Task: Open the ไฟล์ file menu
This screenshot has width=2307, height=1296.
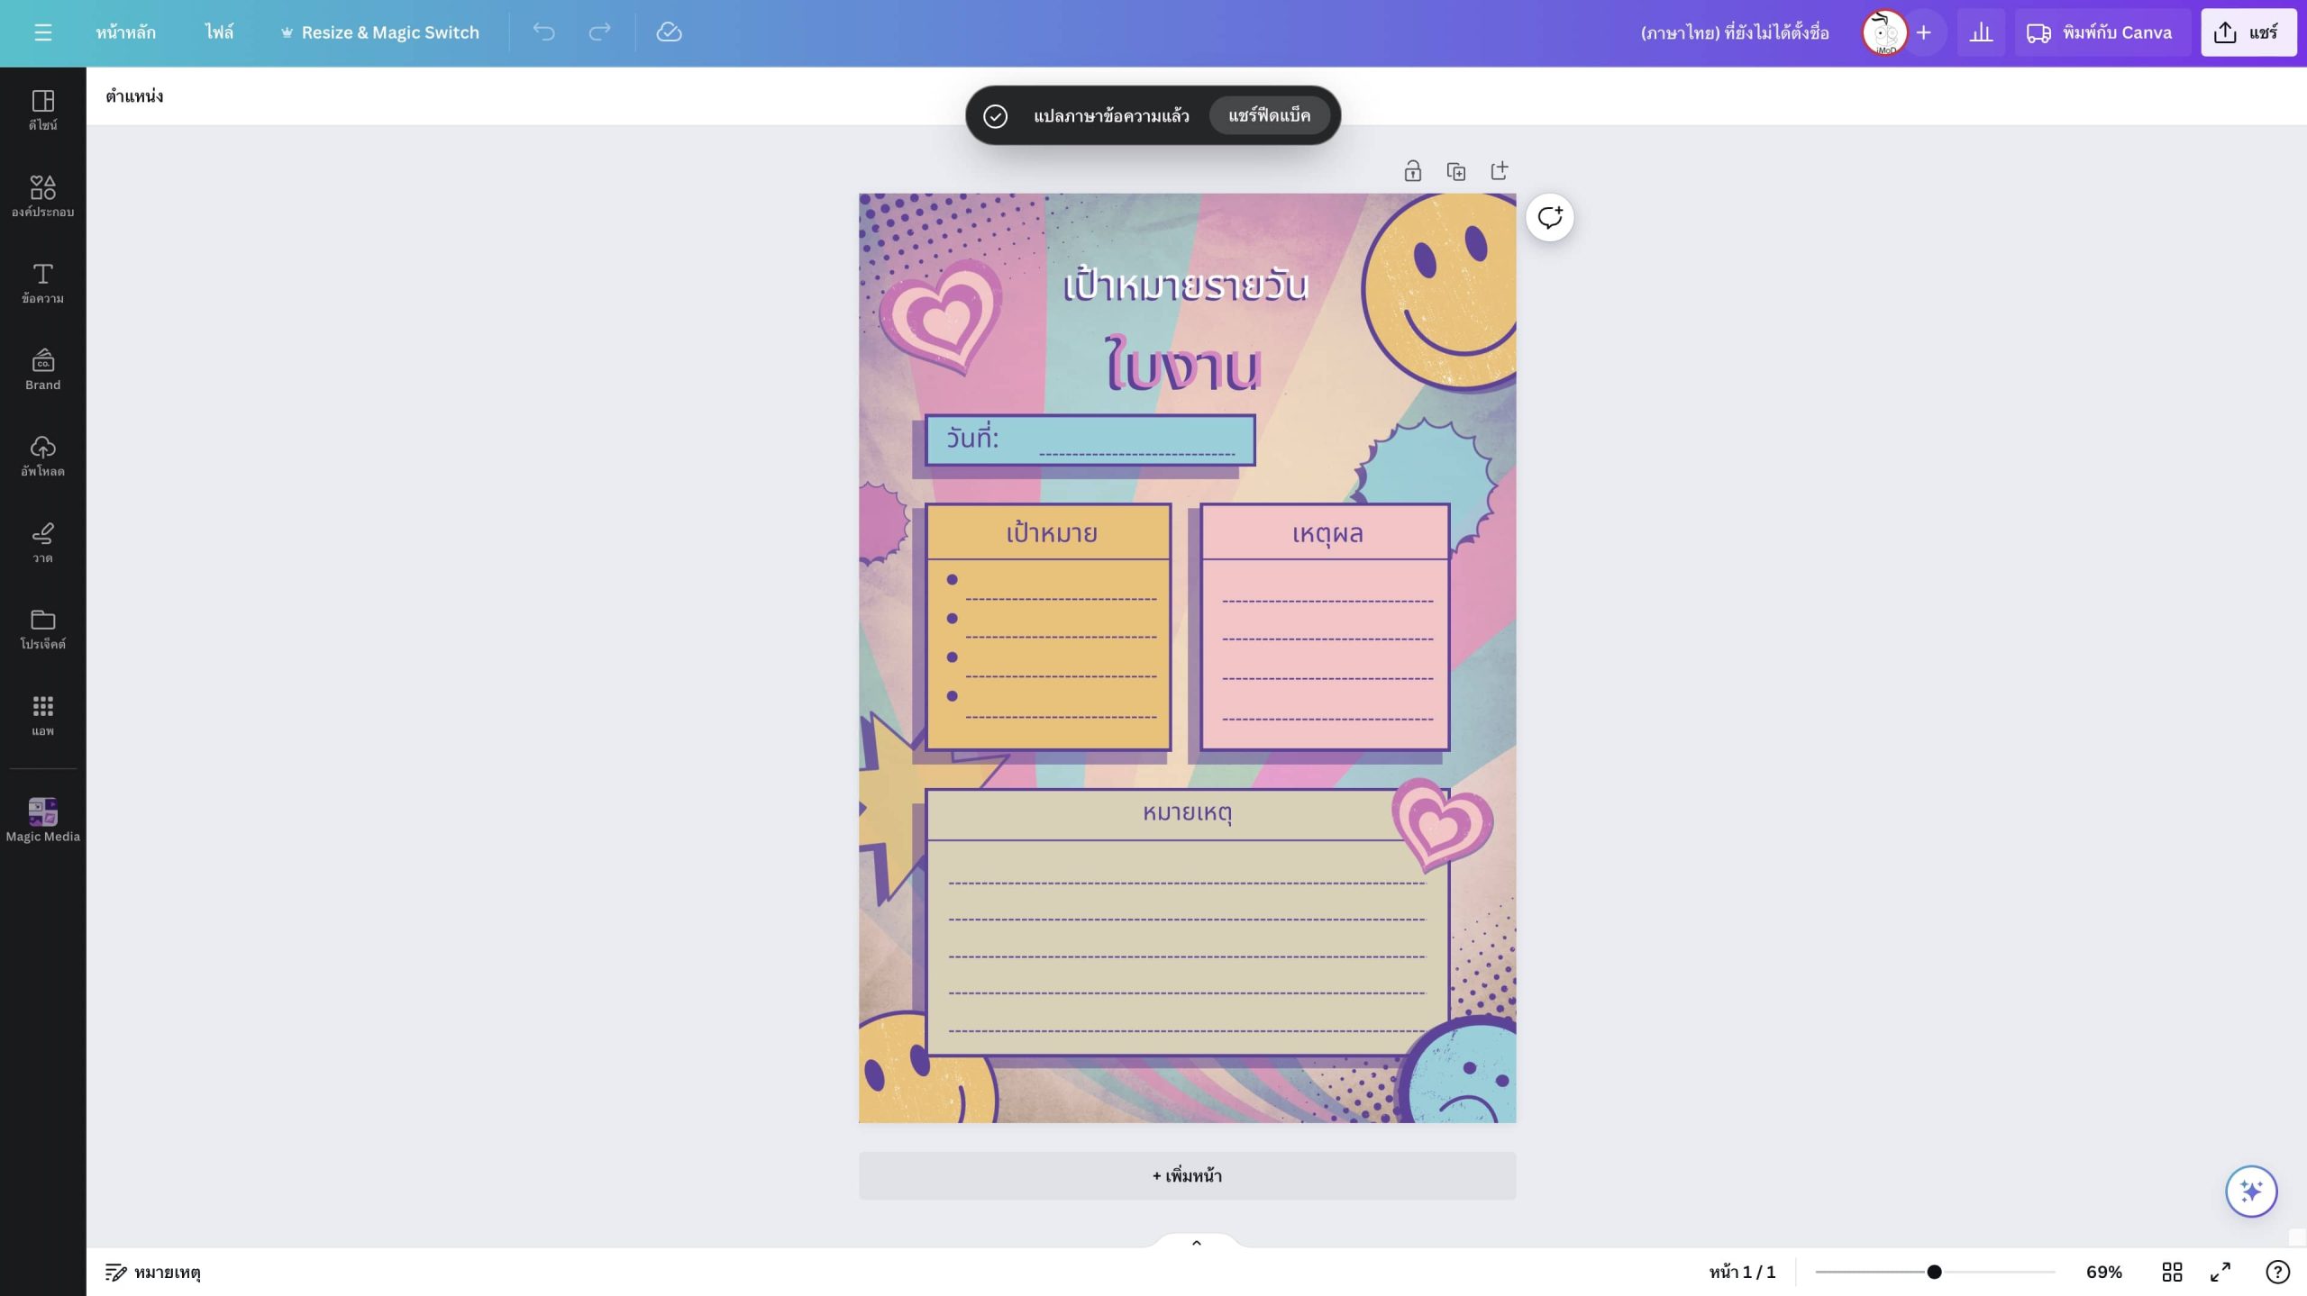Action: click(x=218, y=32)
